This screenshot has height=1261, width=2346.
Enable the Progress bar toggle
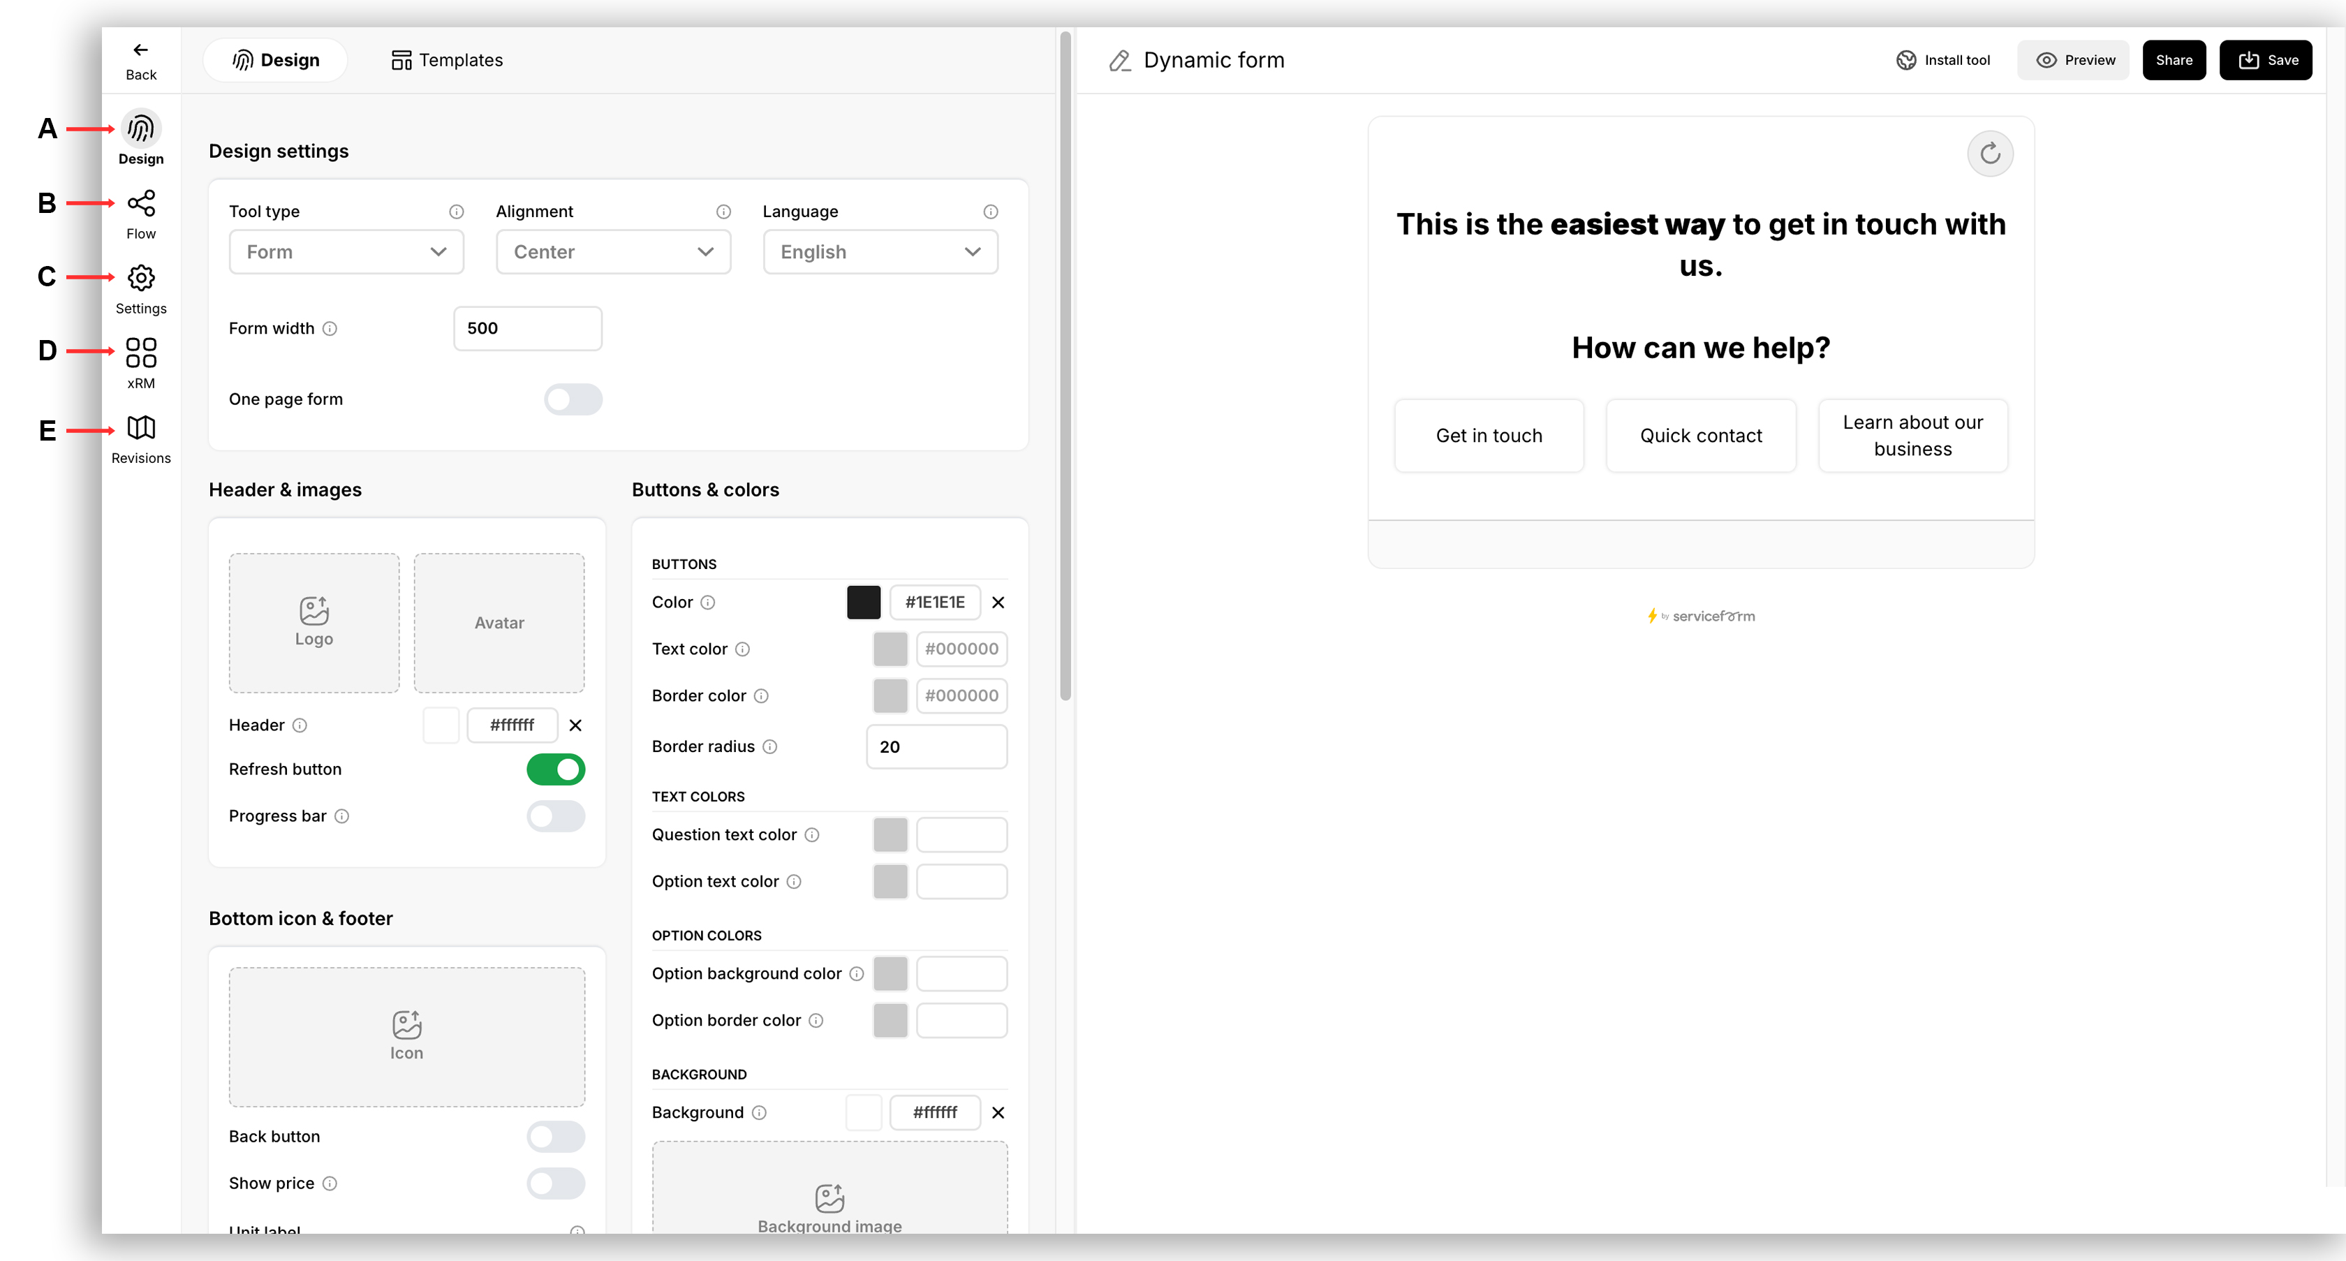(556, 817)
